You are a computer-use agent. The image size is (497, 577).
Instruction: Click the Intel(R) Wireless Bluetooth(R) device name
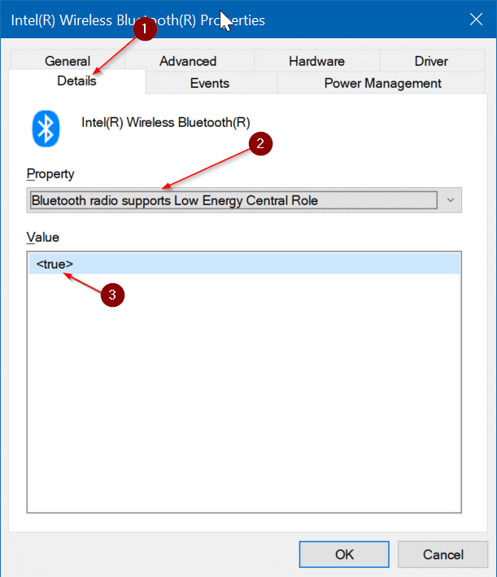[166, 123]
